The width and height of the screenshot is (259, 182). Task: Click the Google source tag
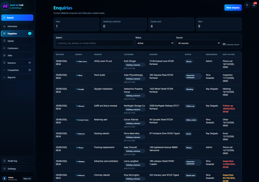pos(80,89)
